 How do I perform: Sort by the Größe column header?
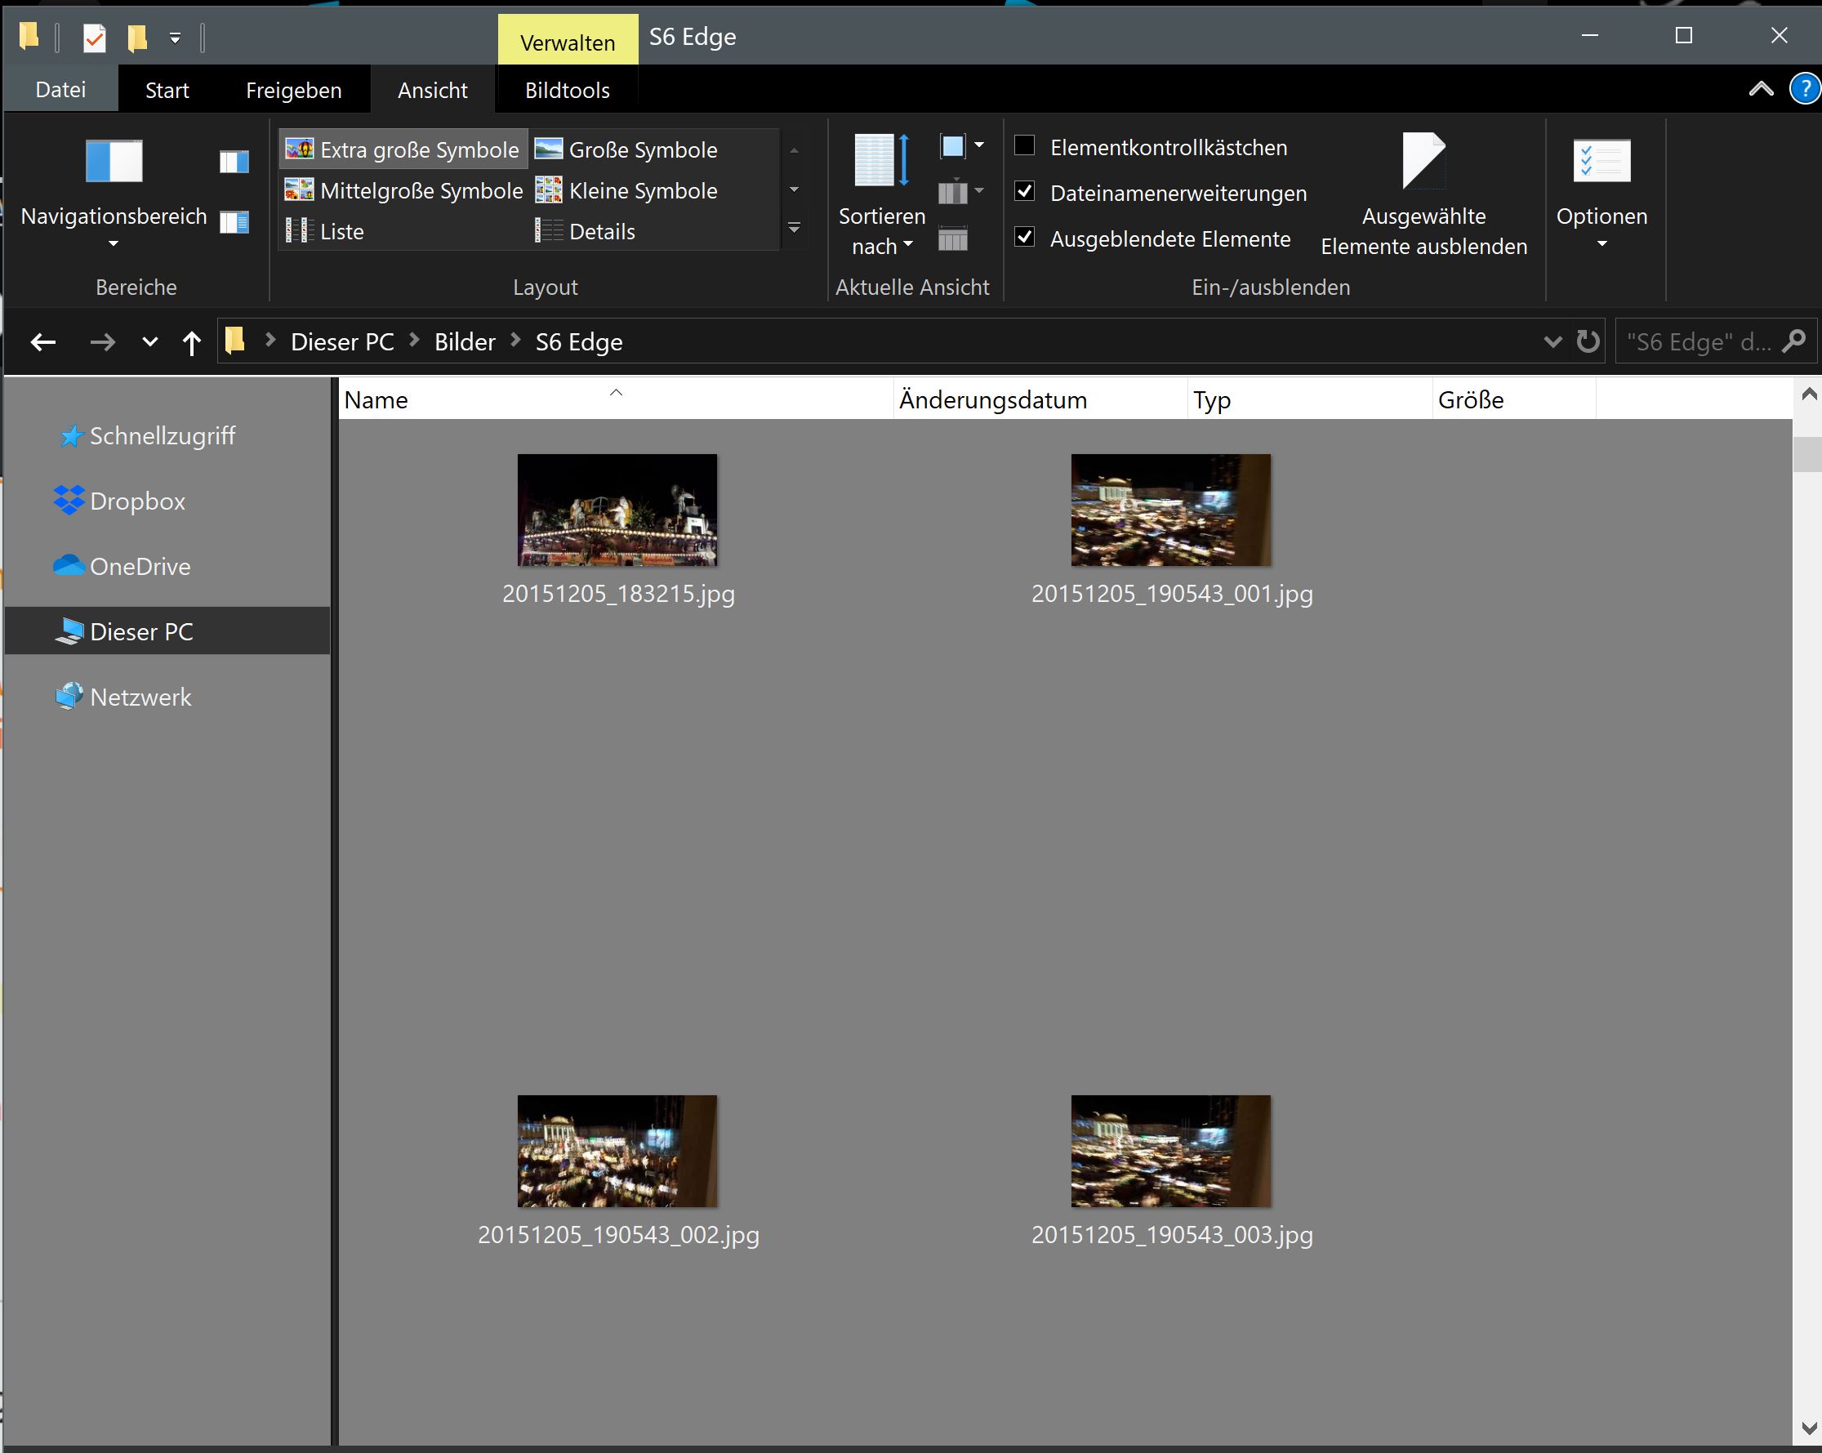click(x=1513, y=400)
